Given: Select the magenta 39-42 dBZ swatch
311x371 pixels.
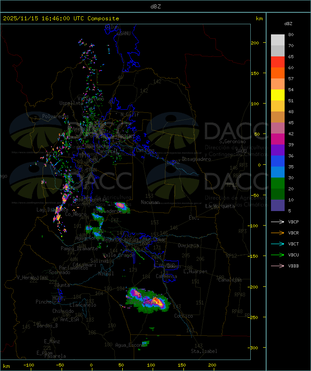Looking at the screenshot, I should (278, 139).
